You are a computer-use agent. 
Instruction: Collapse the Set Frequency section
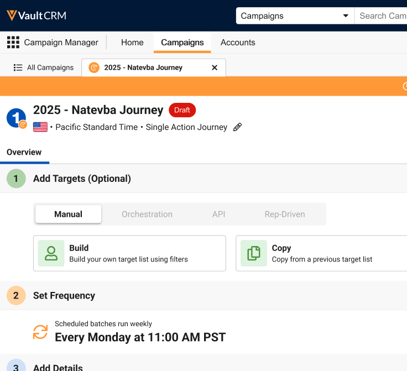click(x=64, y=296)
